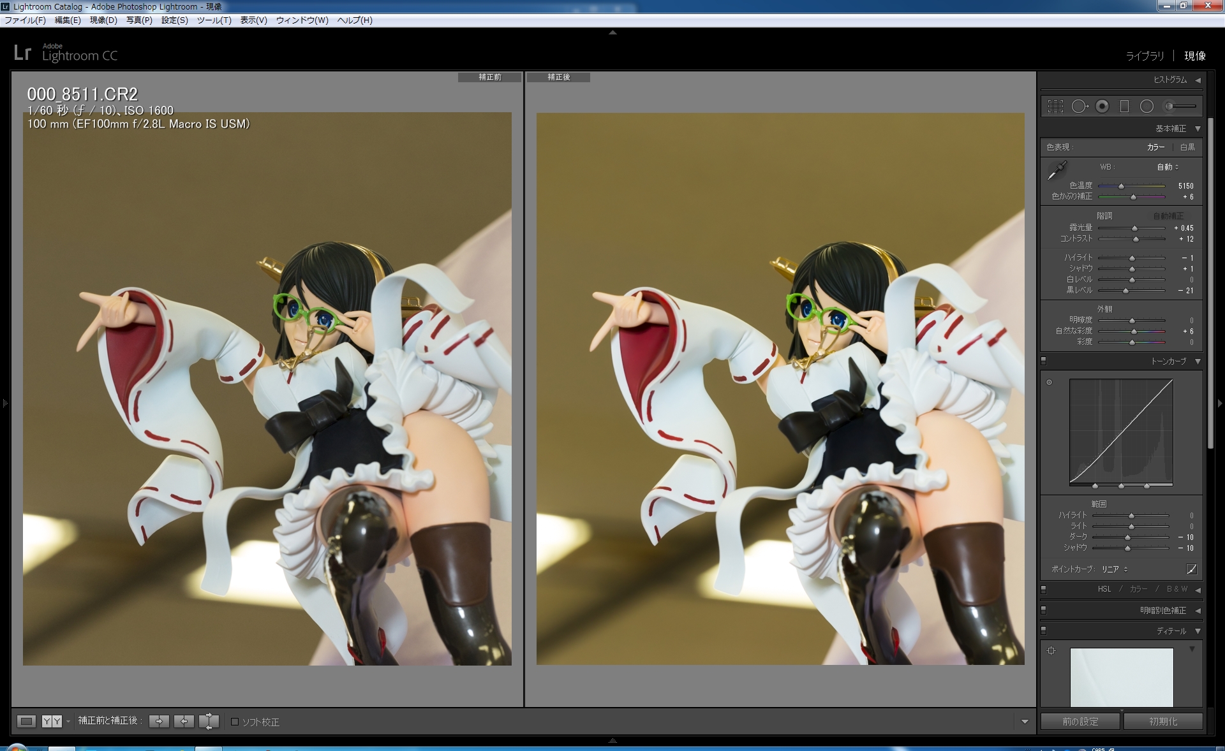Collapse the detail preview disclosure triangle

click(x=1192, y=649)
